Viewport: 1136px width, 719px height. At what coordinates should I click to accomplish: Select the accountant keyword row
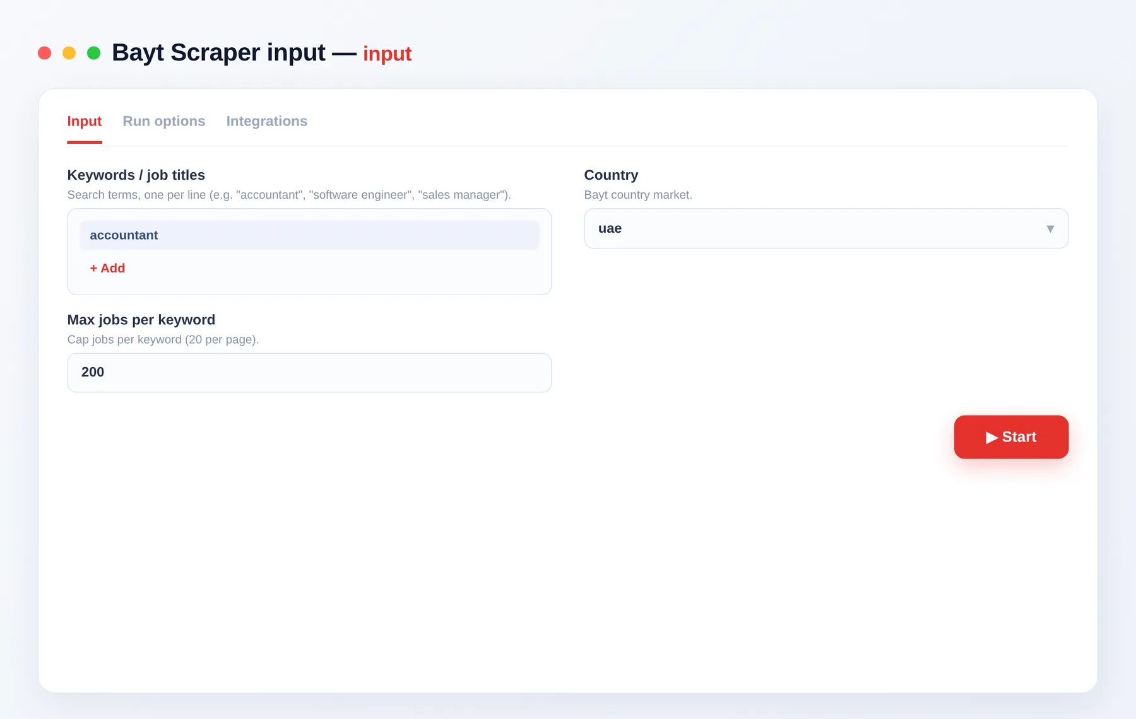point(309,235)
